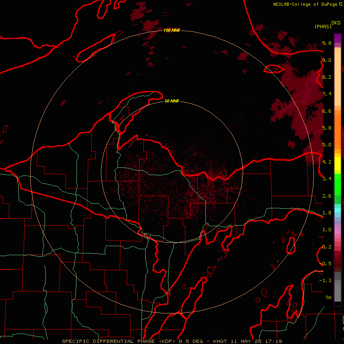The height and width of the screenshot is (344, 344).
Task: Pick the purple segment at the top of the color bar
Action: [338, 38]
